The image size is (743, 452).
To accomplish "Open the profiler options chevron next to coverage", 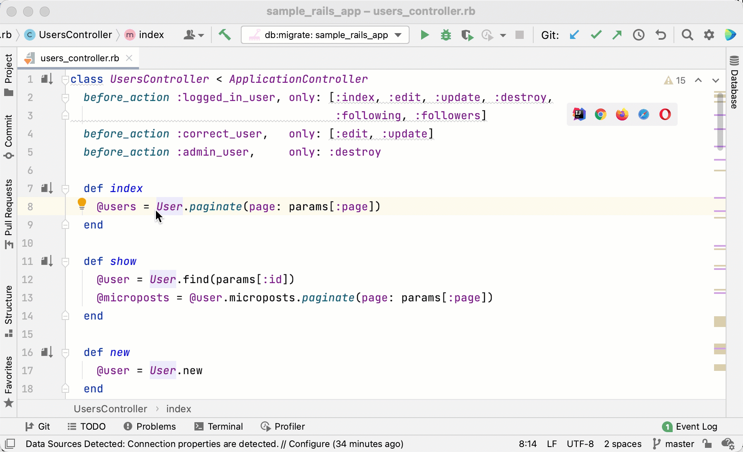I will pyautogui.click(x=504, y=35).
